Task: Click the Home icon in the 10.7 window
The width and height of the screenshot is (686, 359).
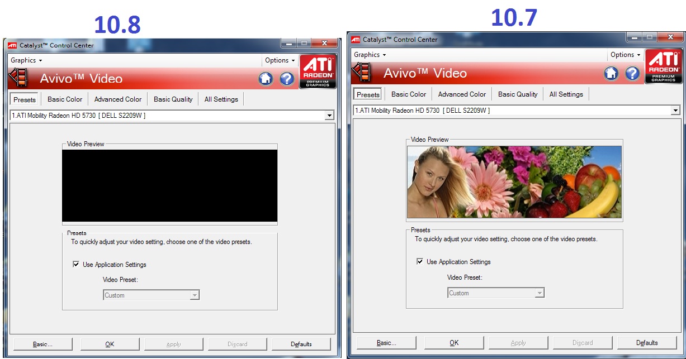Action: (x=611, y=73)
